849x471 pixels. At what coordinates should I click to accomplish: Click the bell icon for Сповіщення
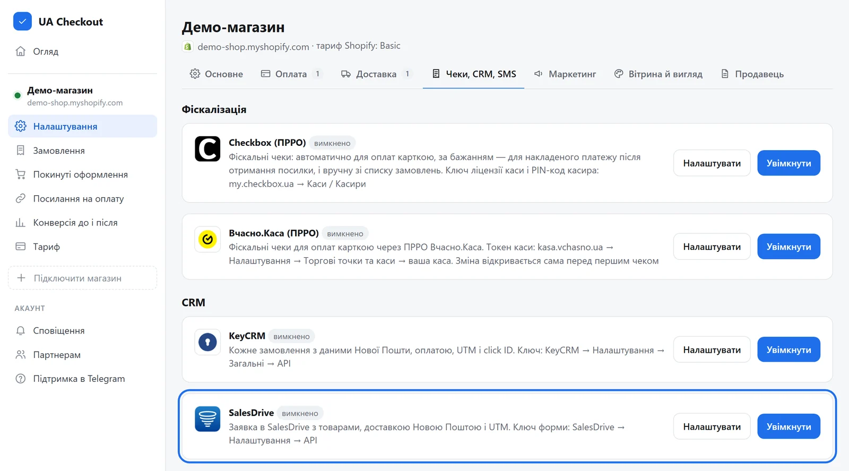point(21,330)
